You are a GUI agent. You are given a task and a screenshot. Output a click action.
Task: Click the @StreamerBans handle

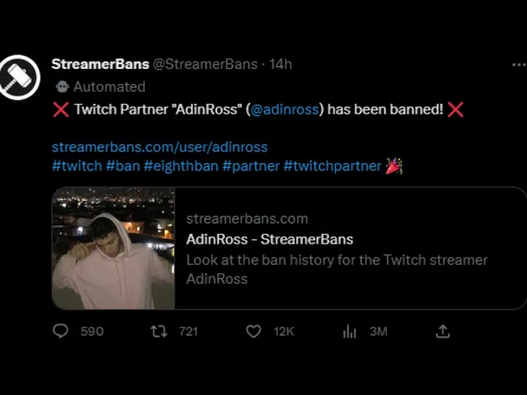point(206,64)
